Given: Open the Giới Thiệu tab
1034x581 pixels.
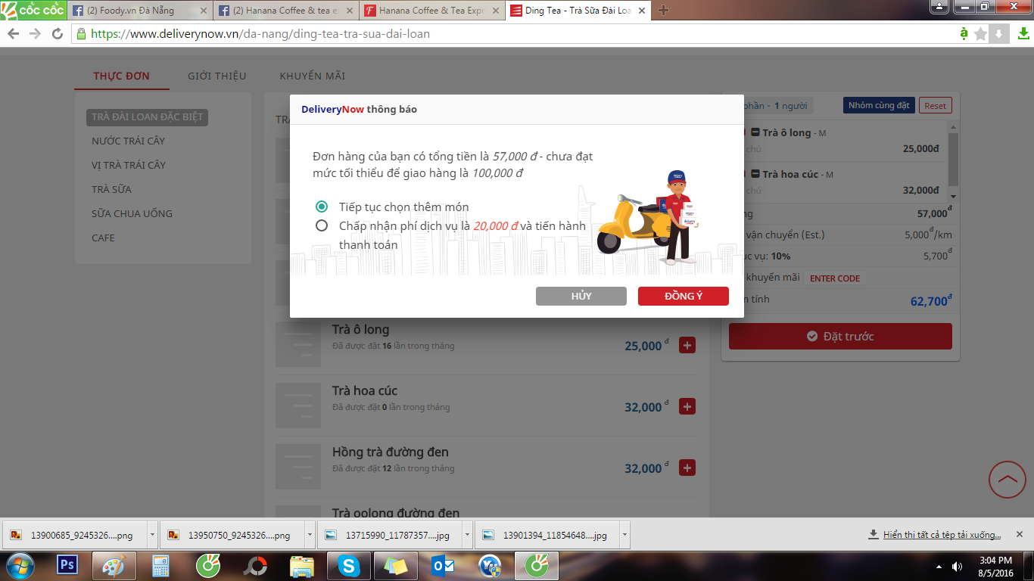Looking at the screenshot, I should point(217,76).
